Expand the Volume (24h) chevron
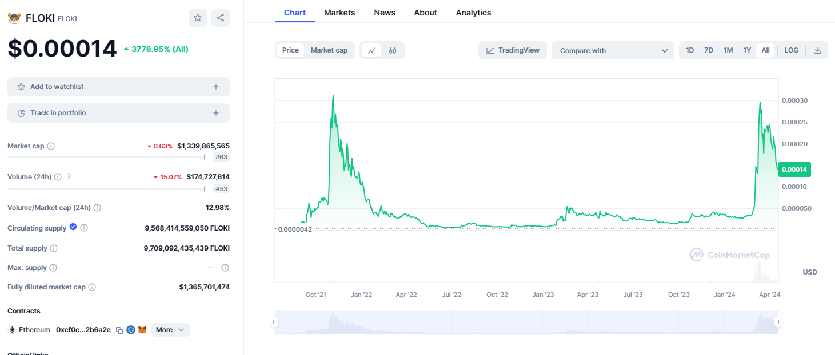The height and width of the screenshot is (355, 835). coord(69,176)
